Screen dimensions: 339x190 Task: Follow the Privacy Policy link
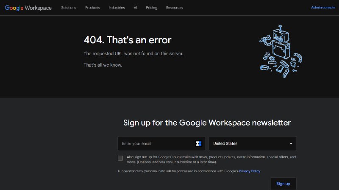tap(250, 171)
